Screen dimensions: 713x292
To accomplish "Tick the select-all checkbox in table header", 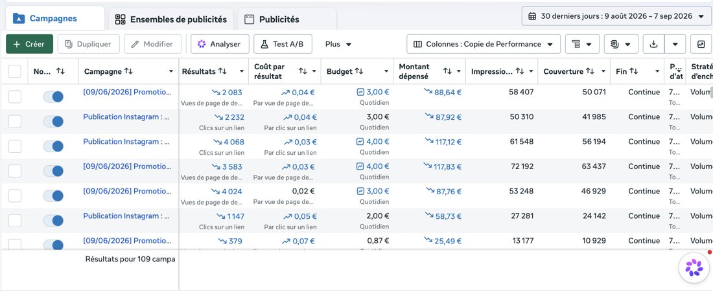I will pos(14,71).
